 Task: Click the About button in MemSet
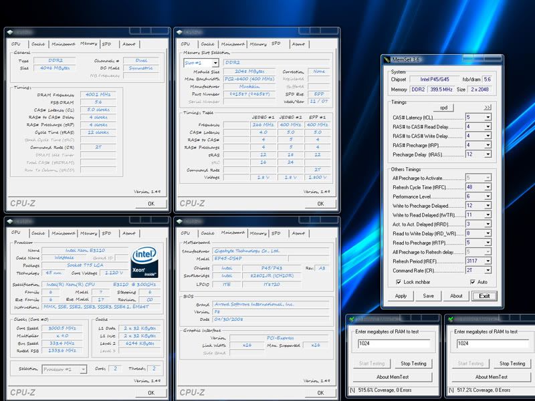pyautogui.click(x=456, y=296)
